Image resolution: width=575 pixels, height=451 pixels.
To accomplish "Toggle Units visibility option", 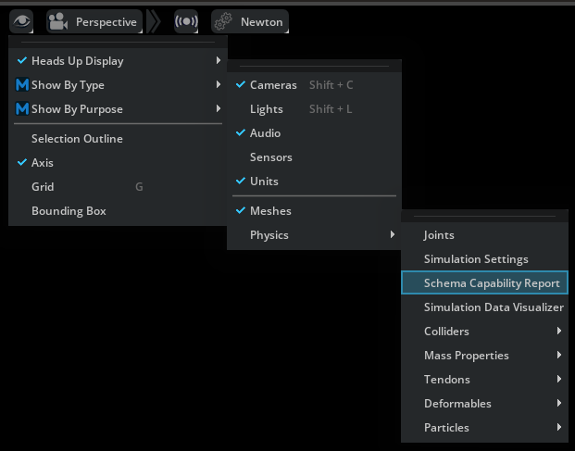I will [x=314, y=182].
